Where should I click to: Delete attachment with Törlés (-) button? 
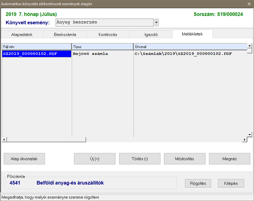139,159
